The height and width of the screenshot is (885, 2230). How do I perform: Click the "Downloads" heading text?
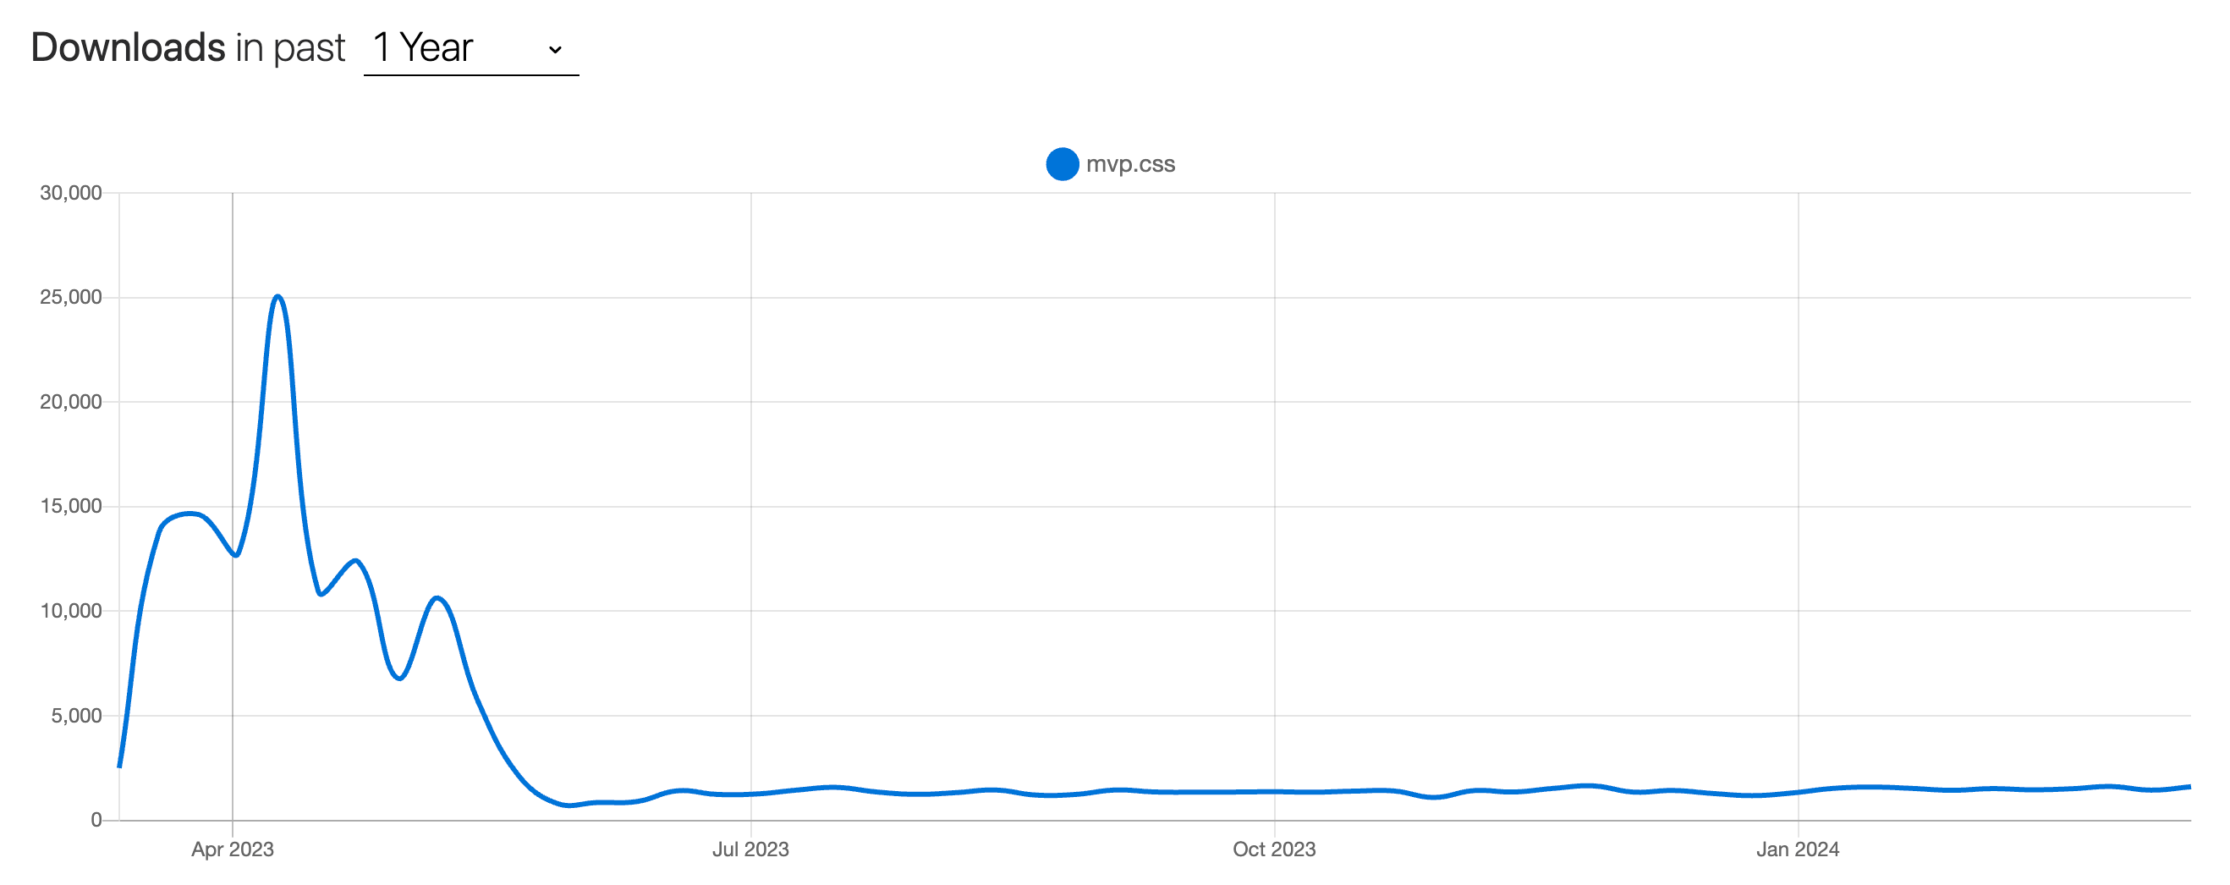click(128, 47)
